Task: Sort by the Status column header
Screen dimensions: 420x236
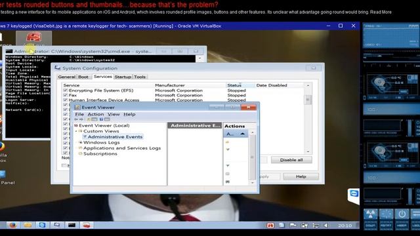Action: [x=240, y=85]
